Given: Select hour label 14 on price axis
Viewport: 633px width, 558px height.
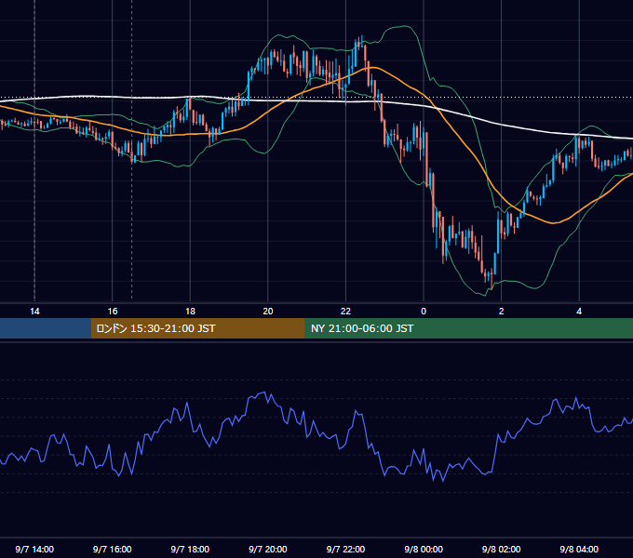Looking at the screenshot, I should pos(34,312).
